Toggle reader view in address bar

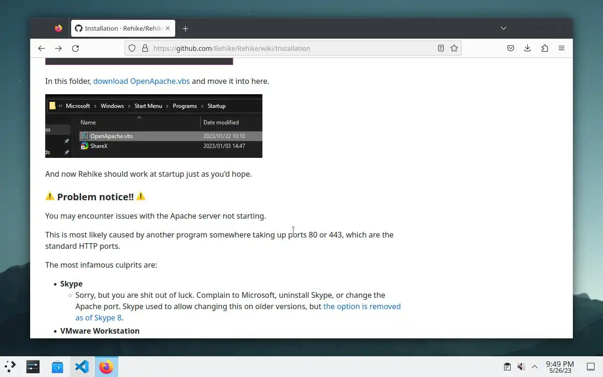click(441, 48)
